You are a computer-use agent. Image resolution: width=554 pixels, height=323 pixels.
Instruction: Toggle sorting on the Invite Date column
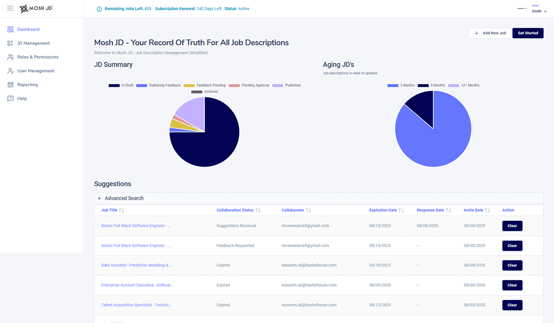488,210
